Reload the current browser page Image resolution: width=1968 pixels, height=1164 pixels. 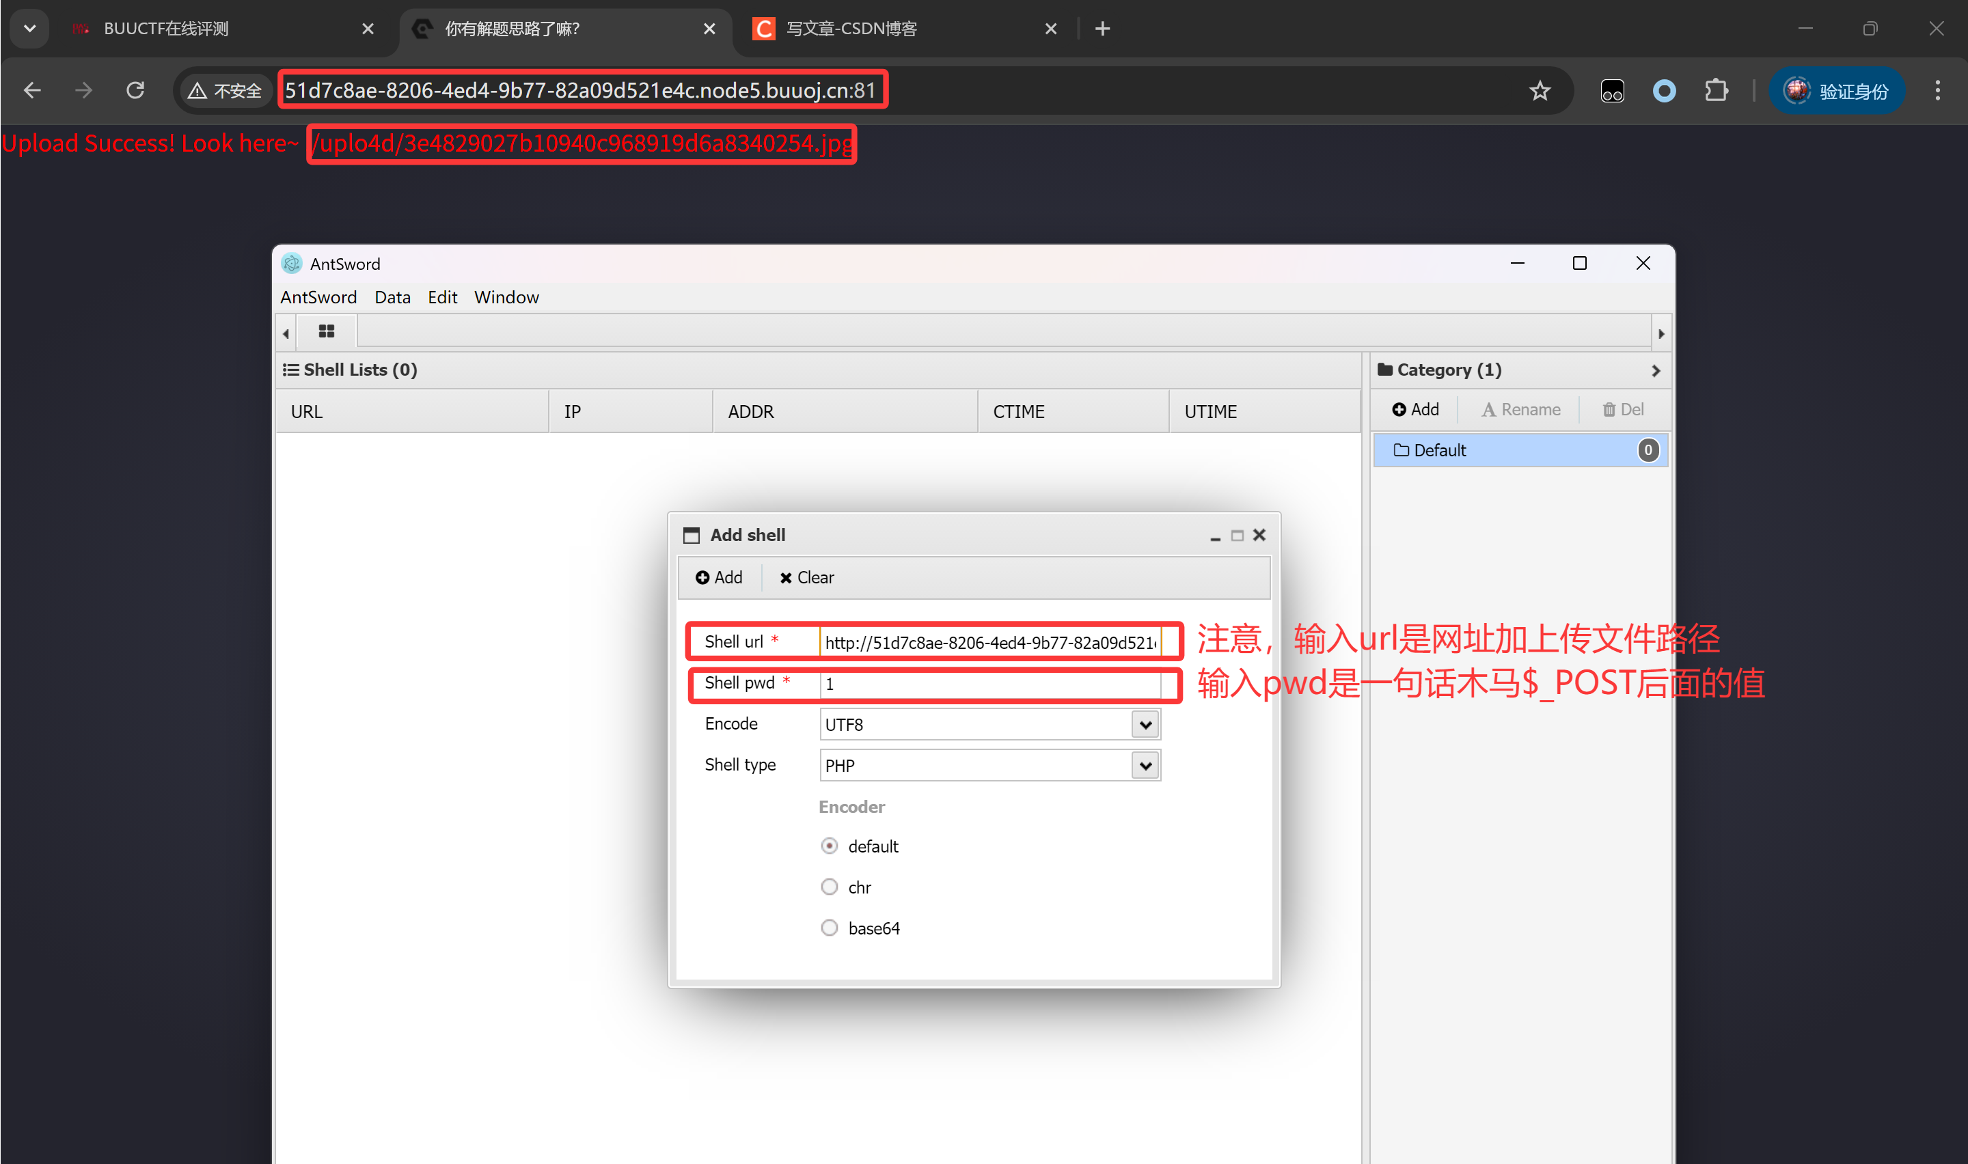[135, 91]
